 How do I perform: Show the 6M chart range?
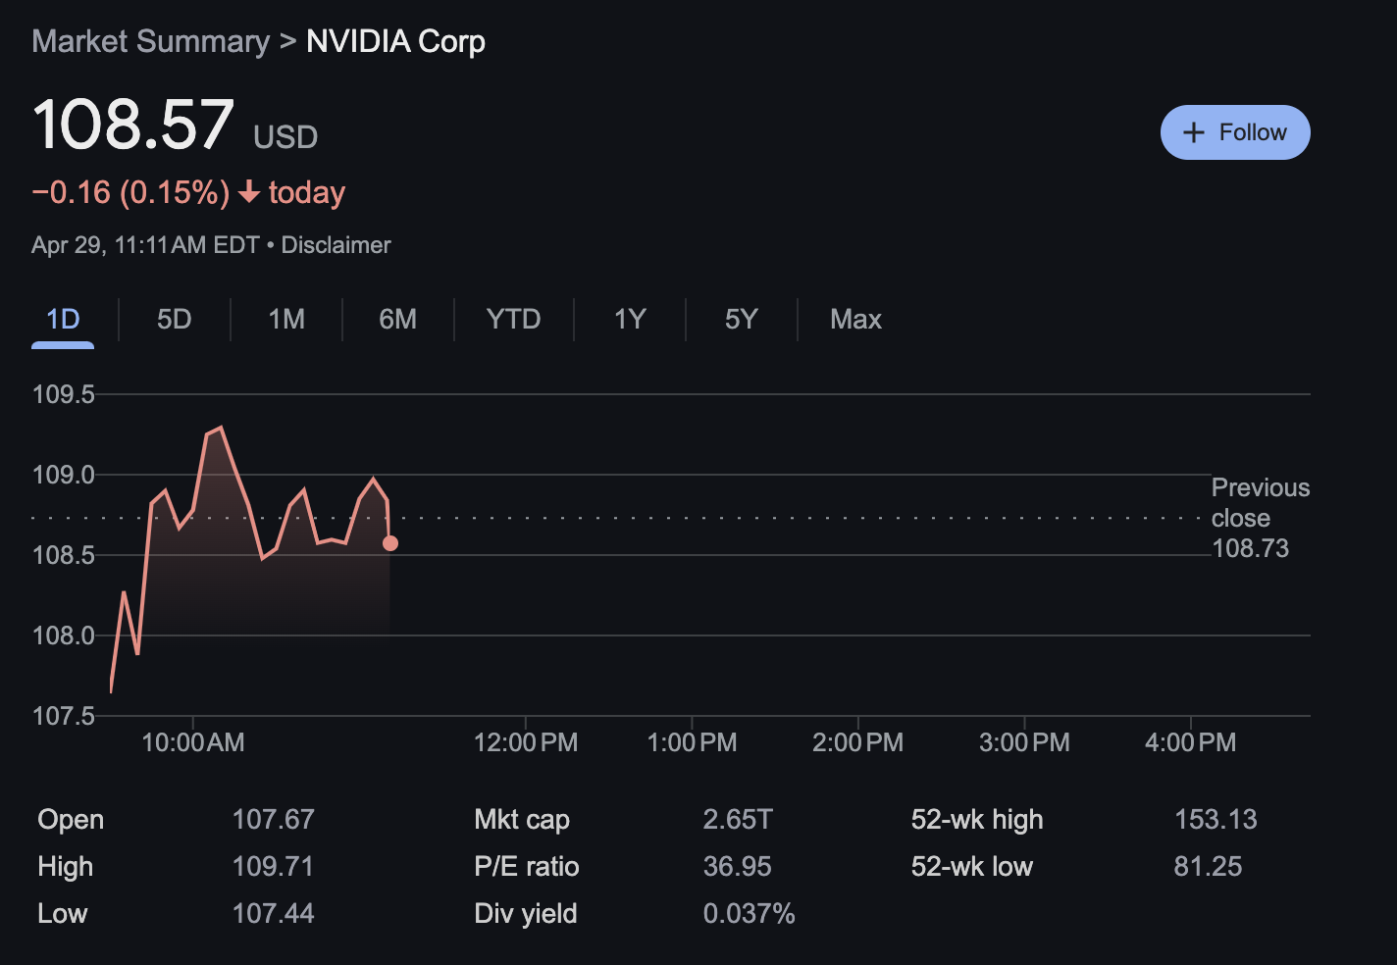(398, 320)
